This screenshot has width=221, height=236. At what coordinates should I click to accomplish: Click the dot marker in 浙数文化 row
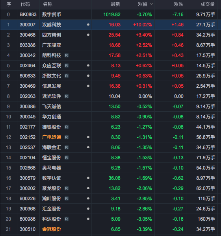click(88, 76)
